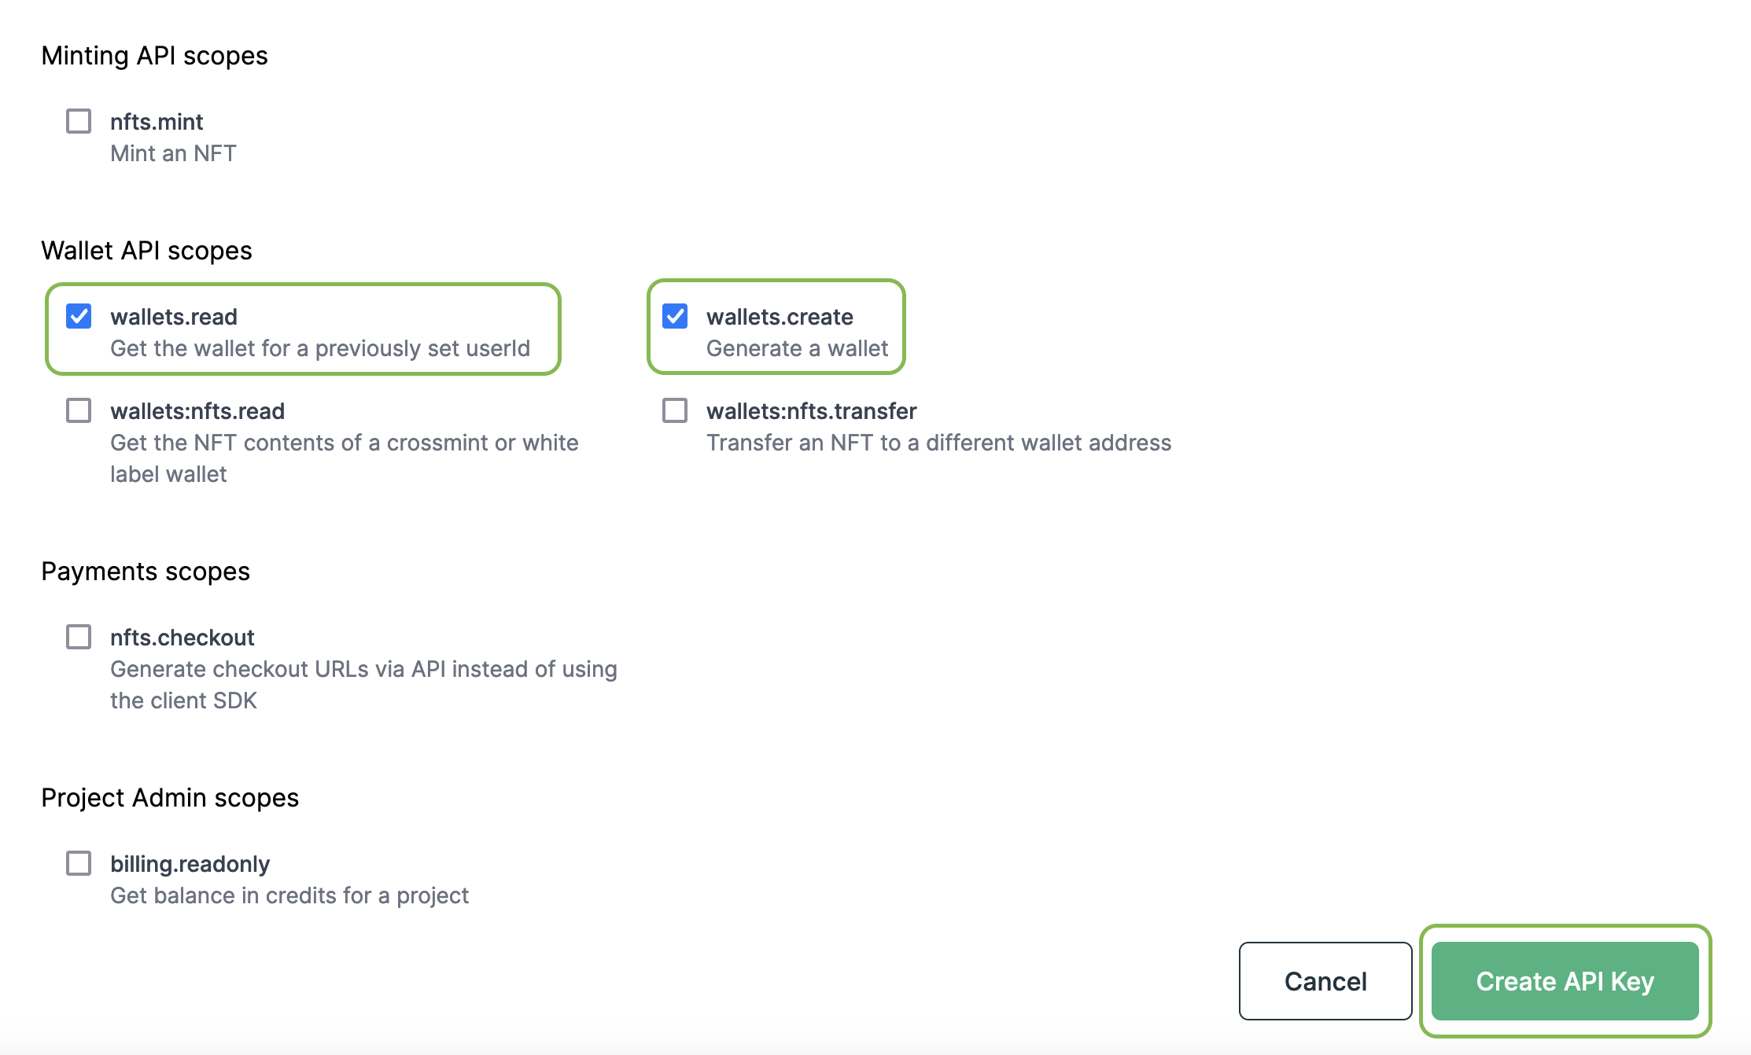
Task: Click "Transfer an NFT to a different wallet address"
Action: point(938,443)
